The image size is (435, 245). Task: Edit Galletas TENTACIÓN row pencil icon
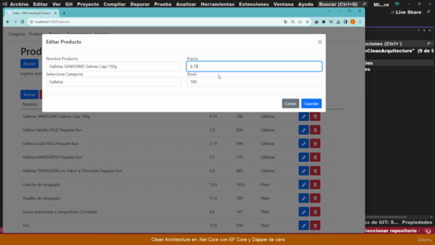(x=304, y=171)
